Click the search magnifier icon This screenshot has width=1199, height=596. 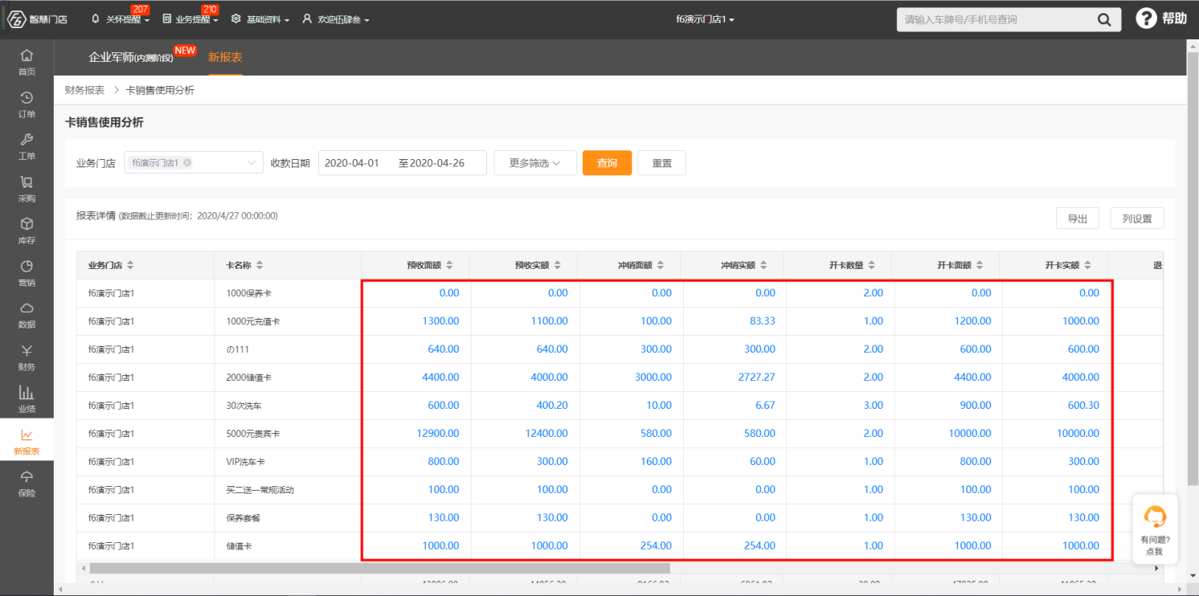[x=1104, y=19]
